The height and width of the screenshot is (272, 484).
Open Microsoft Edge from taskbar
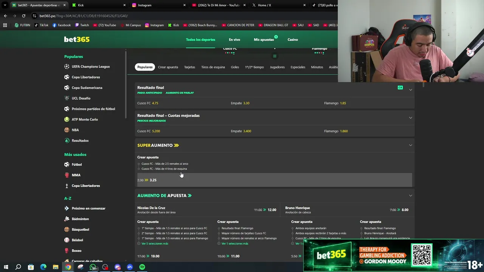[x=43, y=267]
